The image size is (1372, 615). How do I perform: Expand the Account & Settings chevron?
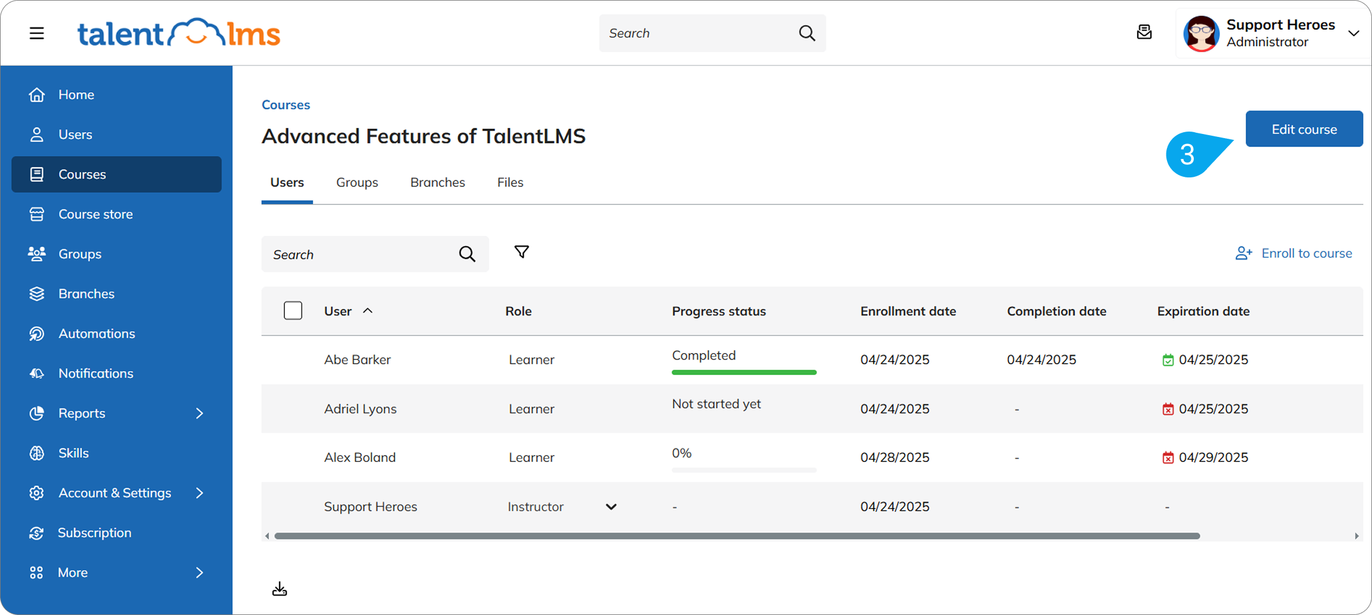(x=200, y=493)
